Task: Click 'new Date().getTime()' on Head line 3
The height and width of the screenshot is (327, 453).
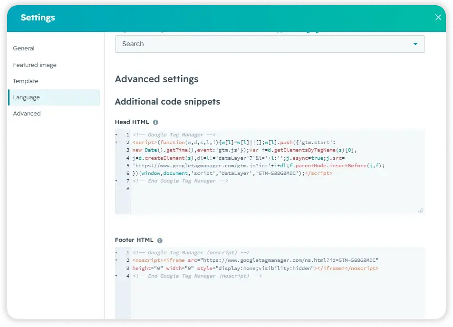Action: tap(163, 150)
